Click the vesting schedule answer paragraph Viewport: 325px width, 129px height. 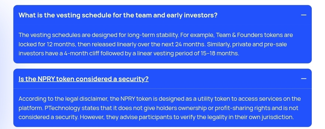tap(156, 44)
